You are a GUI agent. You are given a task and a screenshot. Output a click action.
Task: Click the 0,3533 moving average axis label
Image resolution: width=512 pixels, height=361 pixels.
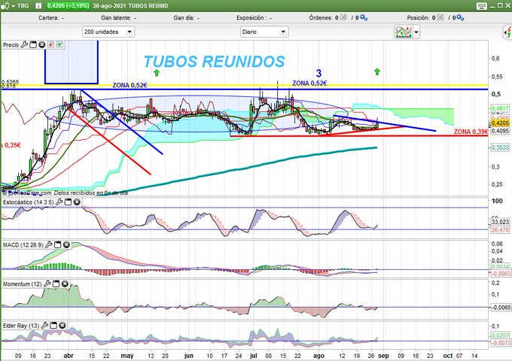point(500,147)
